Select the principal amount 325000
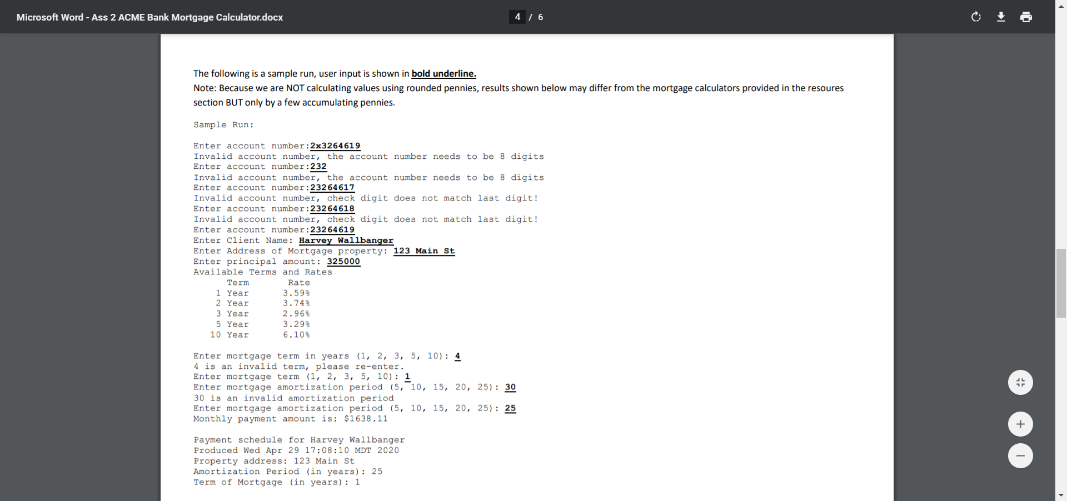This screenshot has width=1067, height=501. [343, 262]
